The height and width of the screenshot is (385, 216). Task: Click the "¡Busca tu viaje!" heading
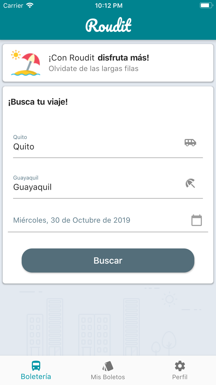point(38,102)
